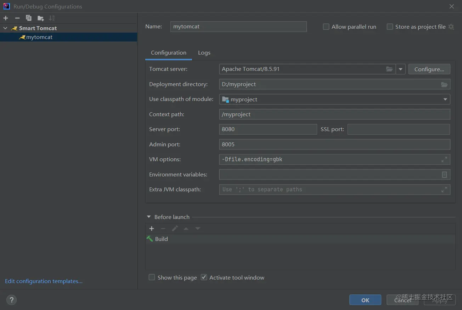Open Edit configuration templates link
The height and width of the screenshot is (310, 462).
[x=44, y=281]
